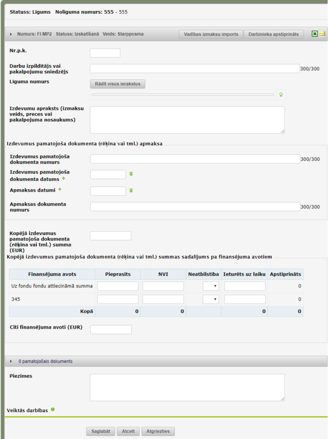Screen dimensions: 328x439
Task: Open Neatbilstība dropdown for fondu fondu row
Action: click(210, 286)
